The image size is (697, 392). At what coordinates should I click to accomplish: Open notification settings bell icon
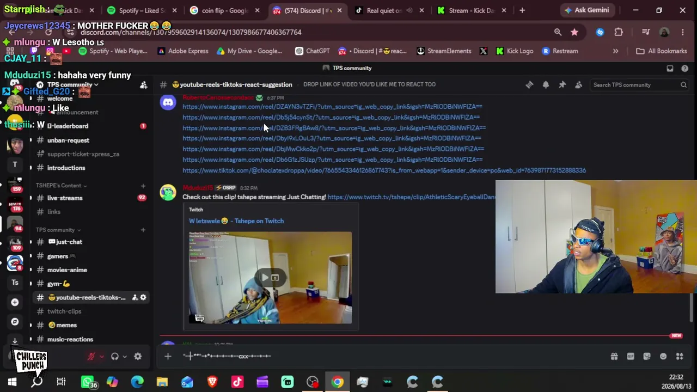(546, 84)
